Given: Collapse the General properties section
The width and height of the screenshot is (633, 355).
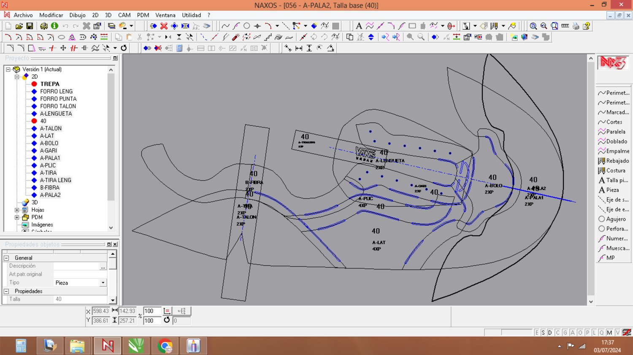Looking at the screenshot, I should click(6, 258).
